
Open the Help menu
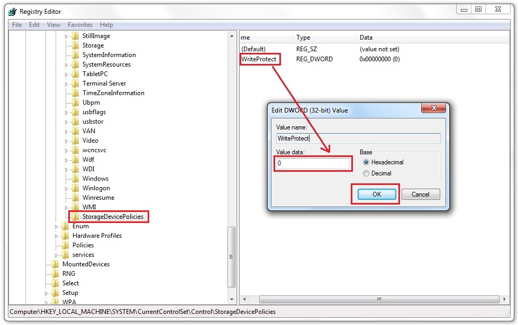[x=106, y=25]
